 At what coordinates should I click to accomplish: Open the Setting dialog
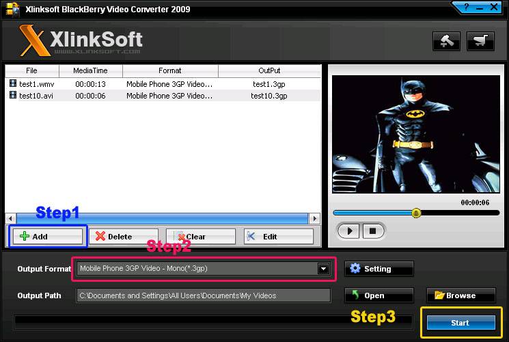pyautogui.click(x=379, y=269)
